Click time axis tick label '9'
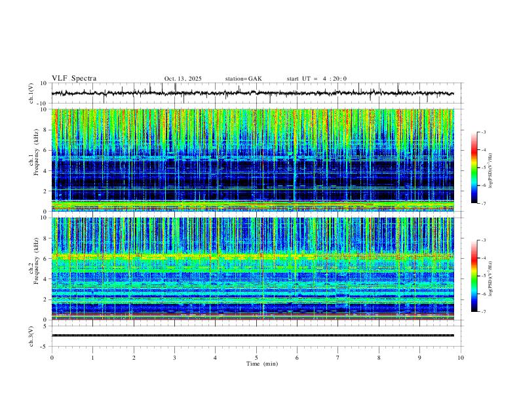 (419, 358)
